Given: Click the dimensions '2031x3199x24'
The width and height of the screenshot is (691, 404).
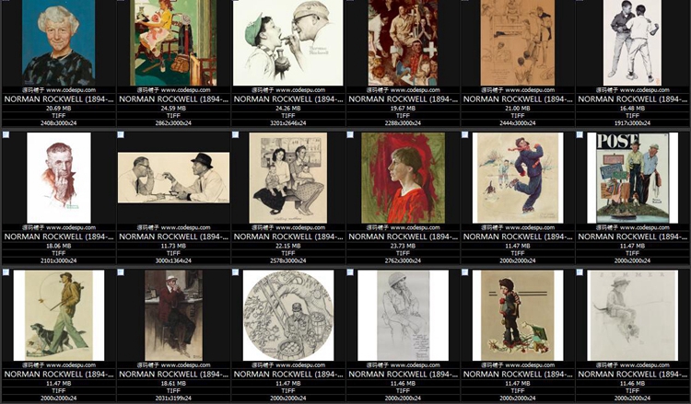Looking at the screenshot, I should pos(173,398).
